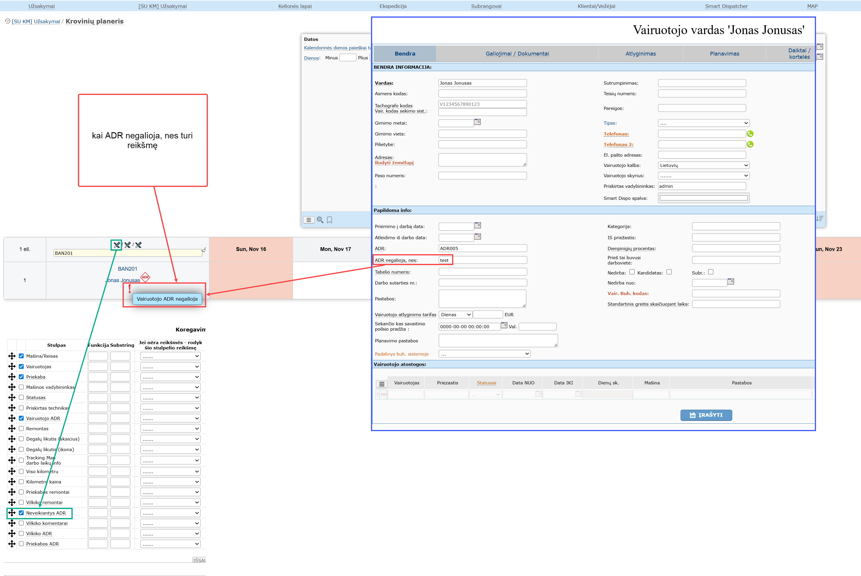
Task: Open the Smart Dispatcher menu
Action: point(726,6)
